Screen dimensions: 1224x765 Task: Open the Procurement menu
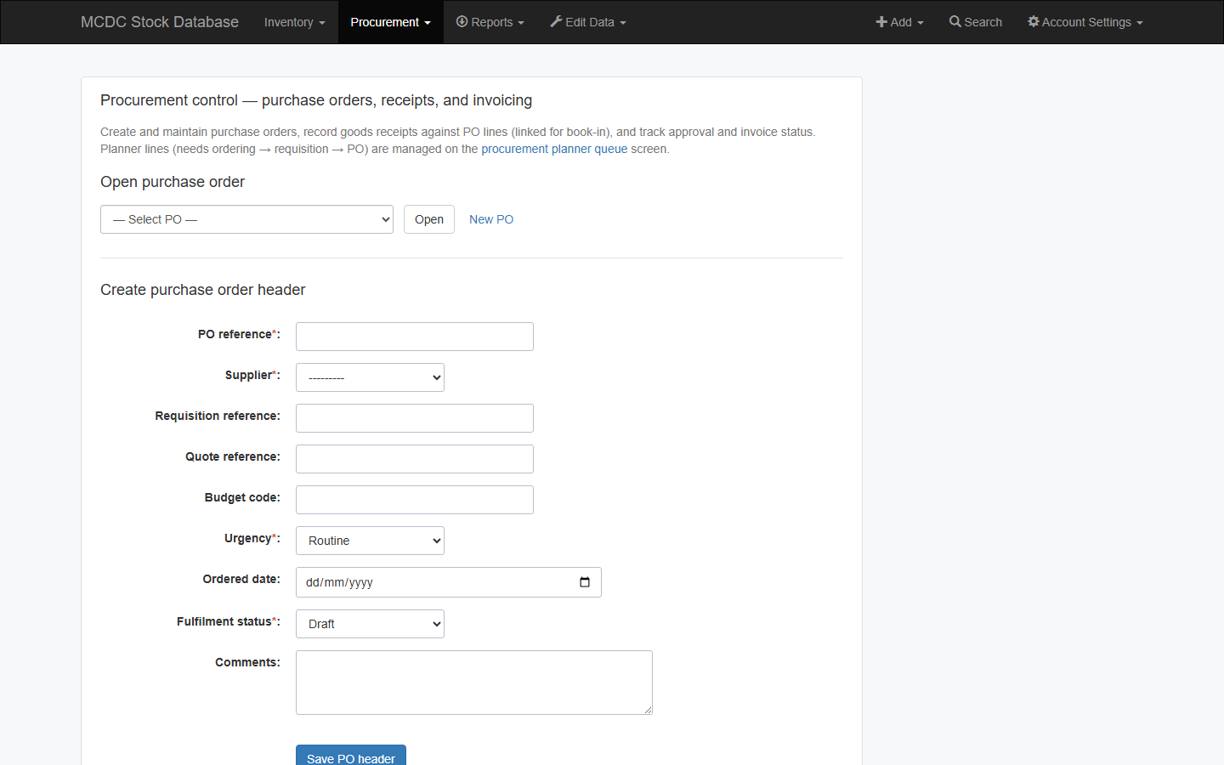[390, 22]
